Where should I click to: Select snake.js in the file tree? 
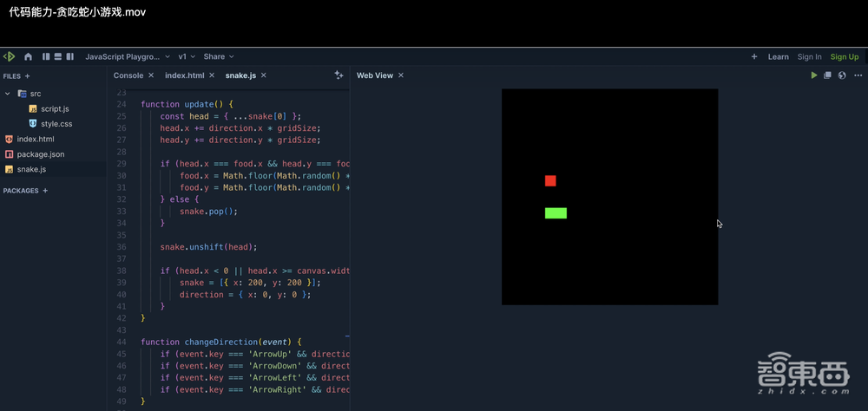click(31, 169)
